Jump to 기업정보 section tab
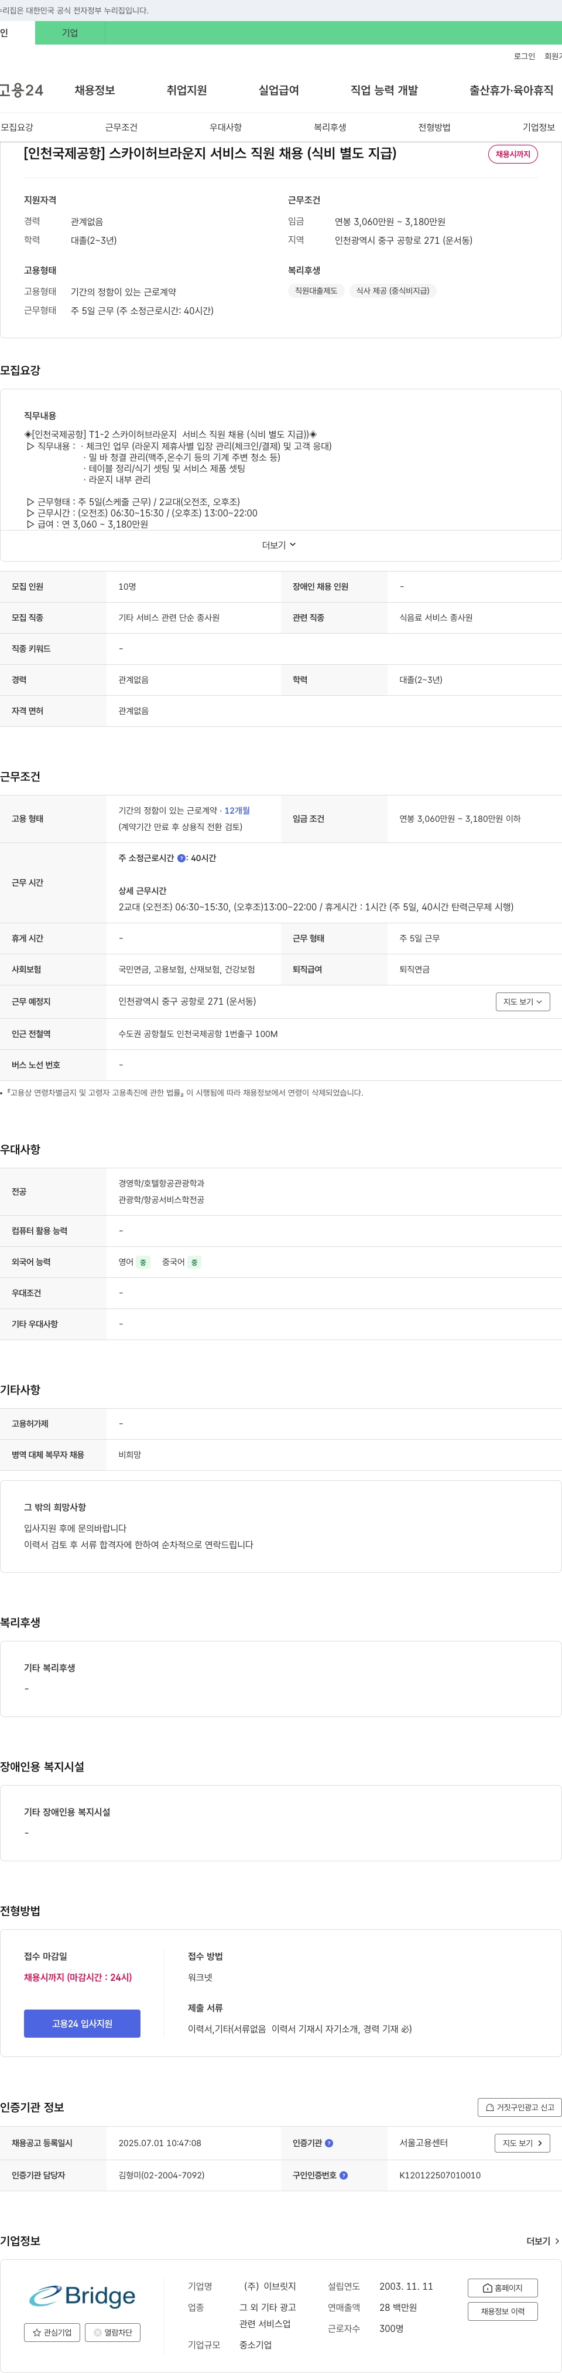The width and height of the screenshot is (562, 2373). (539, 127)
